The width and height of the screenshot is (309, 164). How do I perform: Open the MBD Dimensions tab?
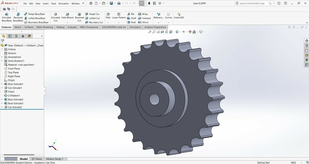pyautogui.click(x=89, y=27)
